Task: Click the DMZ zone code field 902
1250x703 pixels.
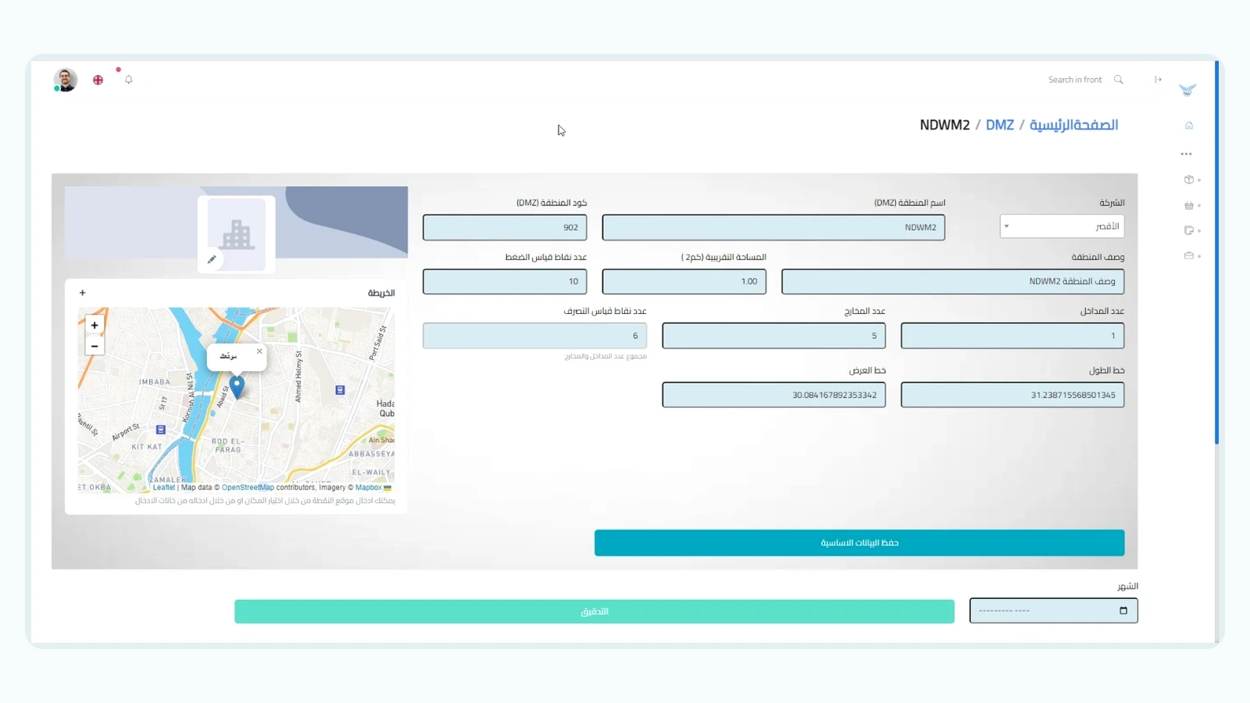Action: pyautogui.click(x=505, y=227)
